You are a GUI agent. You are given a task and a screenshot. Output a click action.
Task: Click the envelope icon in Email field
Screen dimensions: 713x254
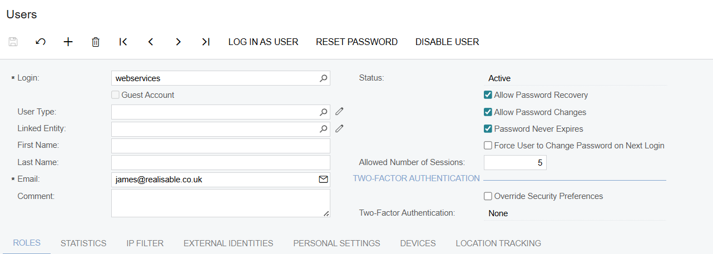[323, 180]
